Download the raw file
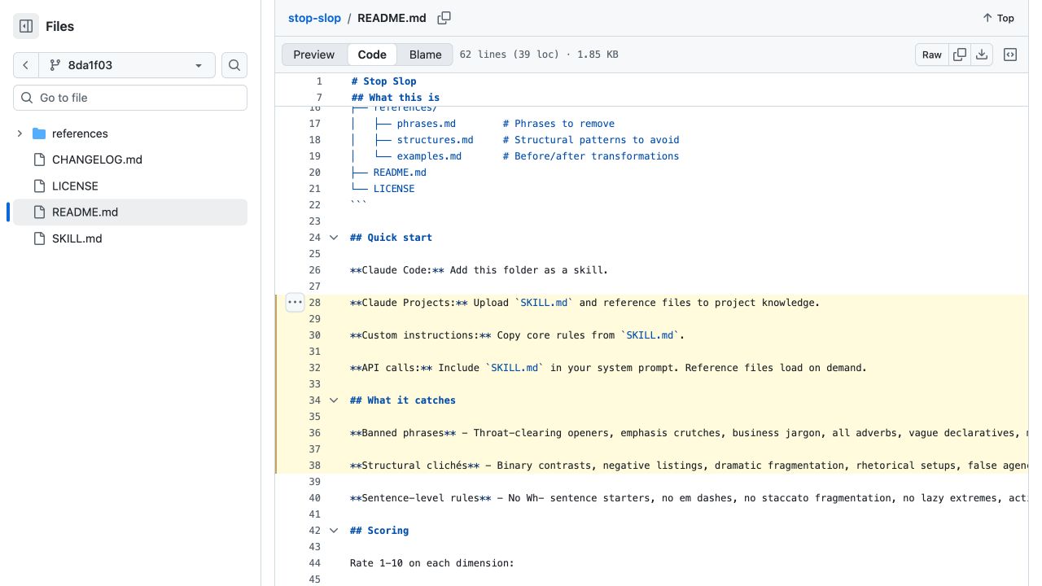 pos(982,55)
